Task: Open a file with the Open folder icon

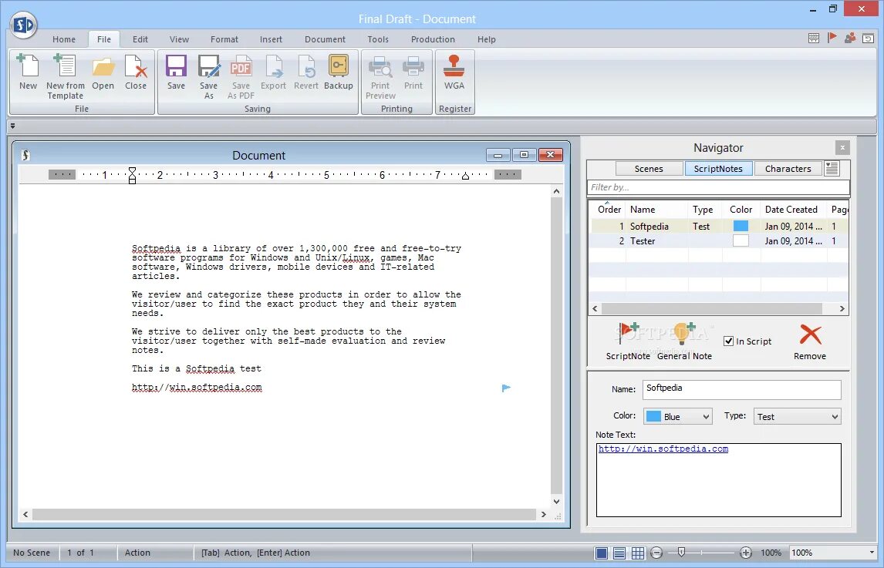Action: tap(103, 72)
